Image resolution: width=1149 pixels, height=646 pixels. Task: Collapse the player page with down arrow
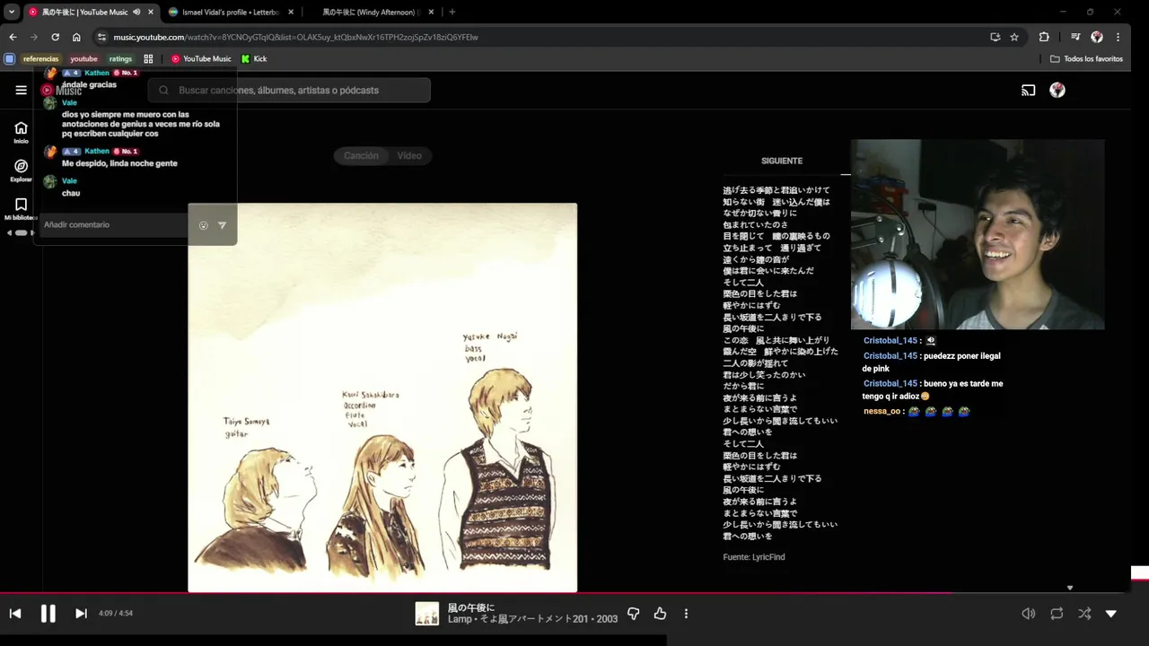click(x=1111, y=614)
